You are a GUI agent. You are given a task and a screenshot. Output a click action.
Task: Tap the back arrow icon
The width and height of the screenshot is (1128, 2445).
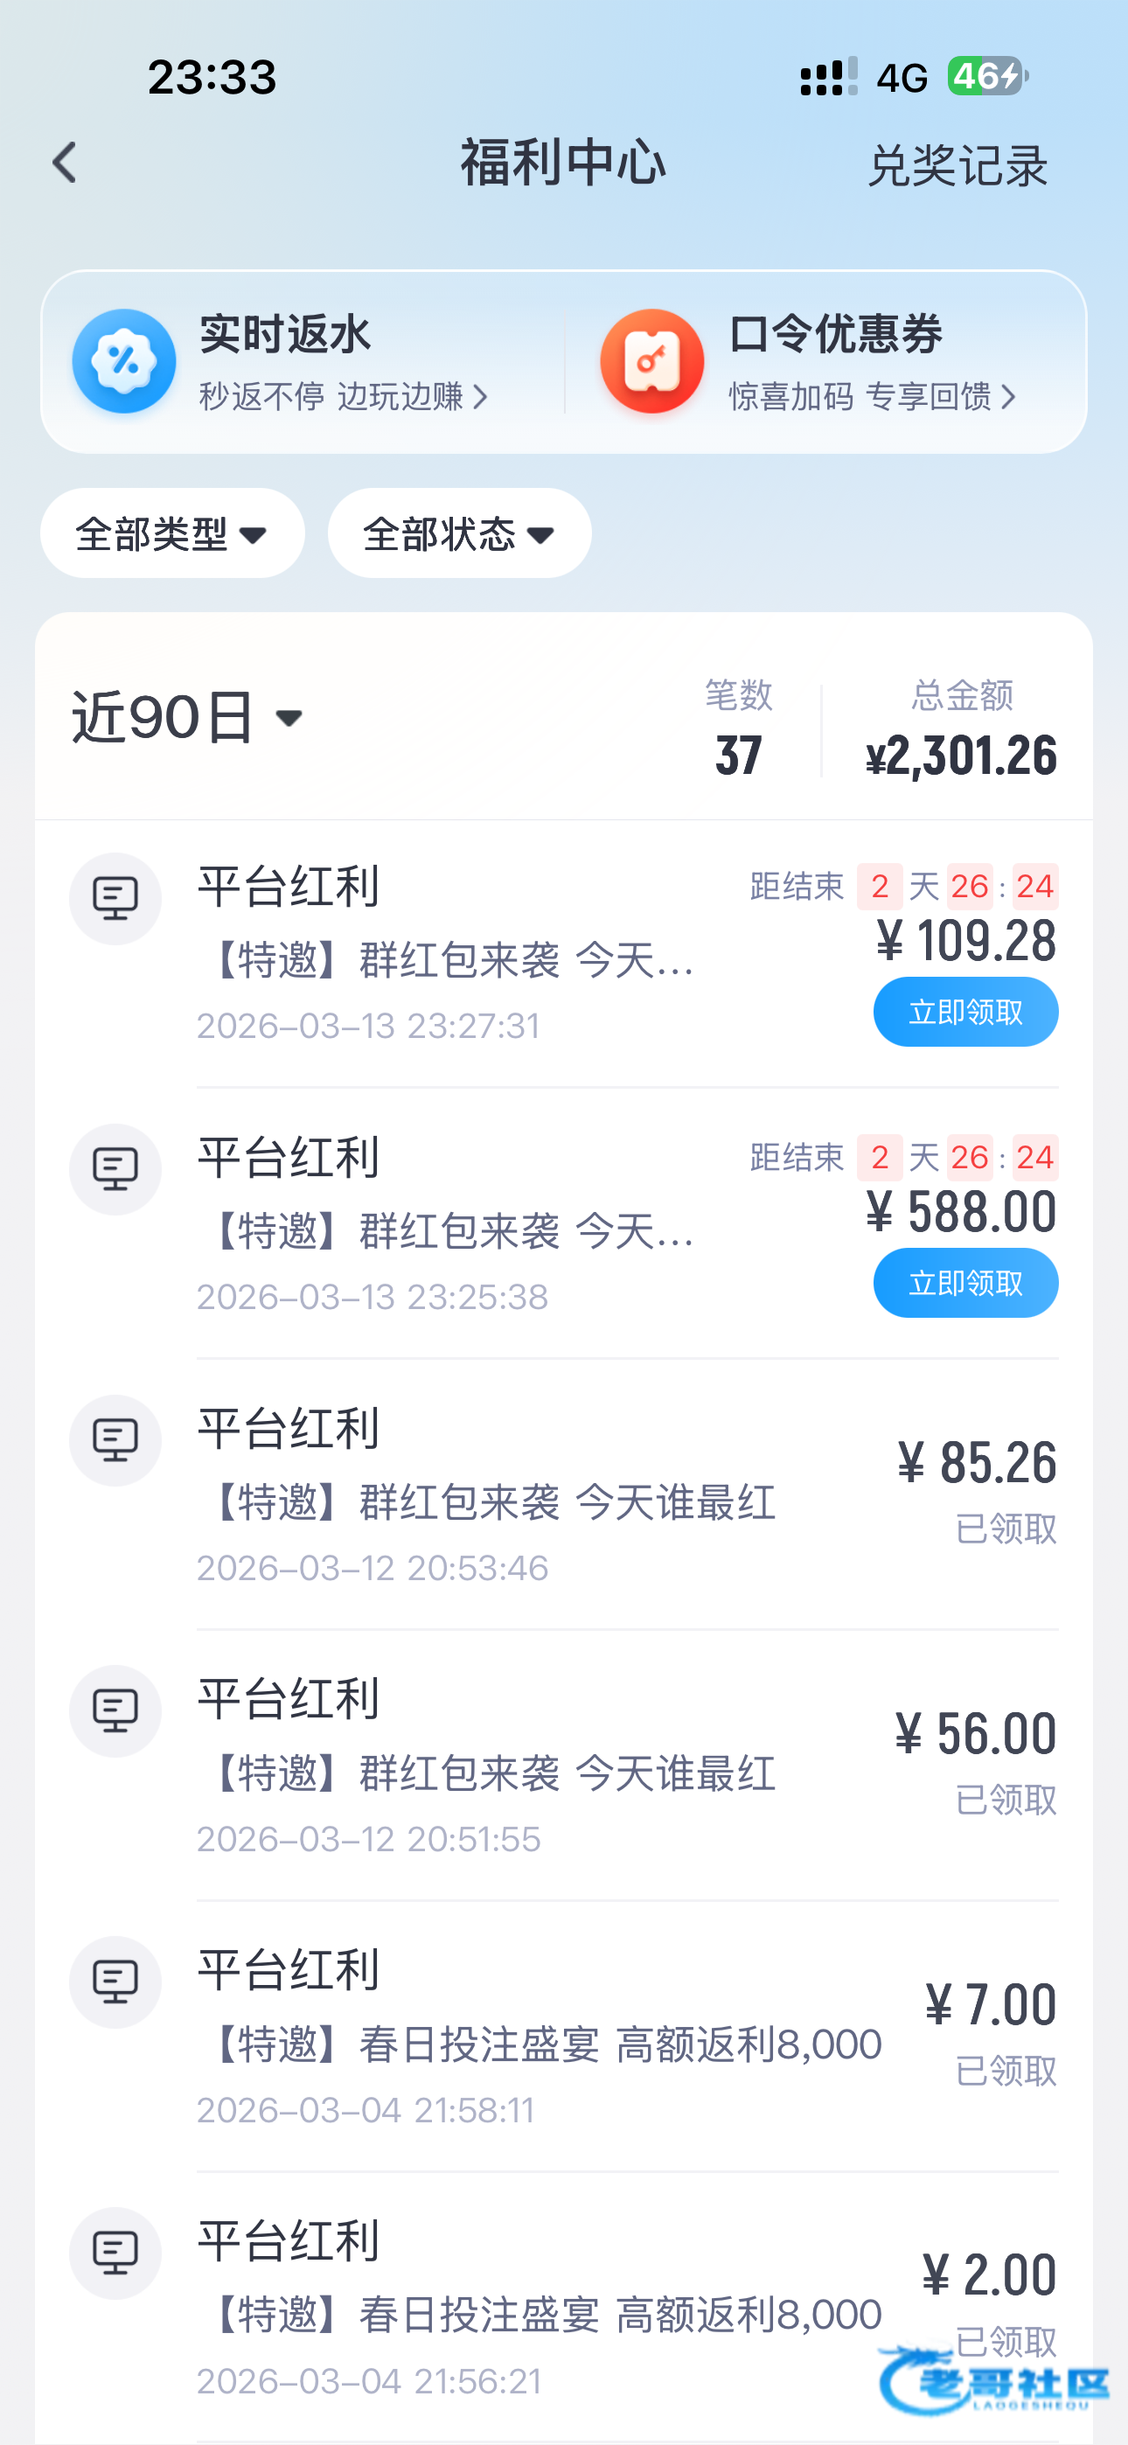click(65, 164)
